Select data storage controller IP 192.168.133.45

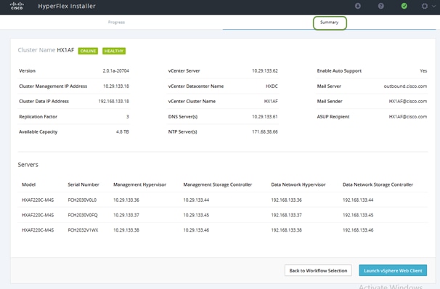pyautogui.click(x=358, y=215)
